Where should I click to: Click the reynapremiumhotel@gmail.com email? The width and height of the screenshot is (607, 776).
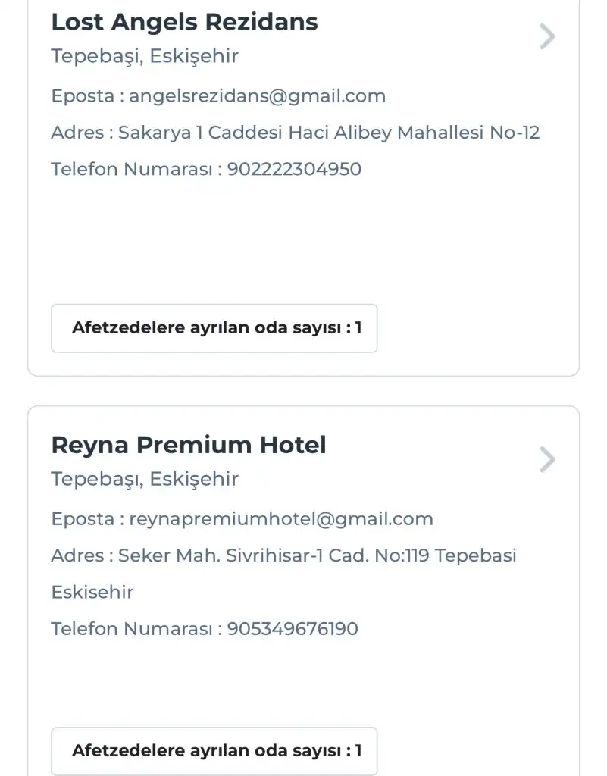point(281,519)
